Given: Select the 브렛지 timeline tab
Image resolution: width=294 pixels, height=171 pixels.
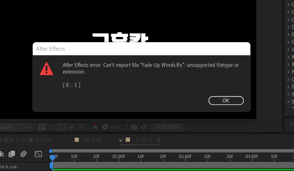Looking at the screenshot, I should point(144,140).
